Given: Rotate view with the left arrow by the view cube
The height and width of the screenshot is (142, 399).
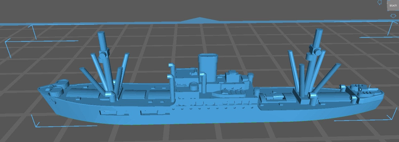Looking at the screenshot, I should click(379, 2).
